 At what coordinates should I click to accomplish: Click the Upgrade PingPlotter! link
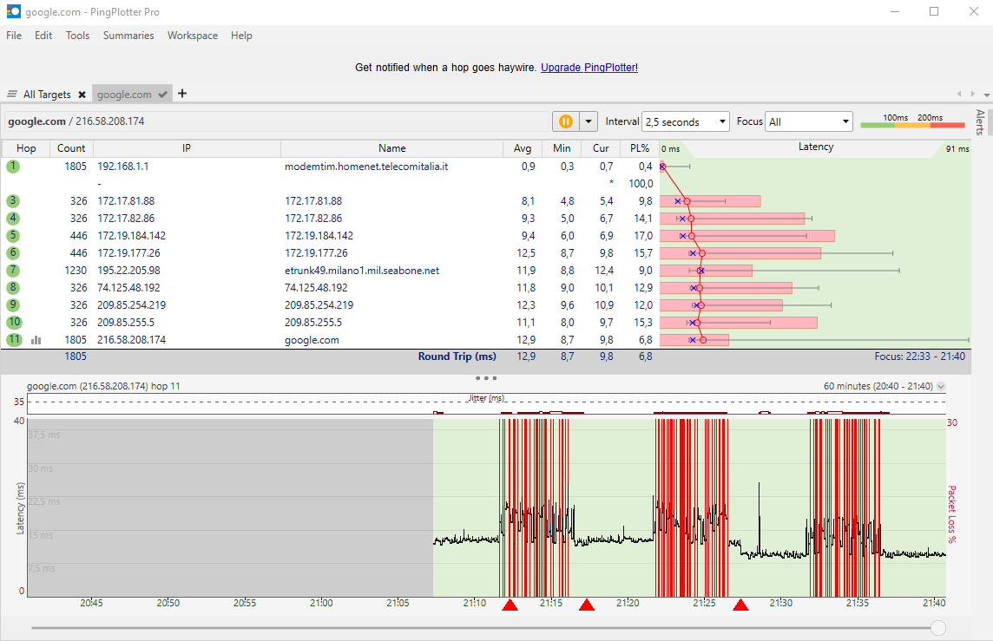pos(589,67)
